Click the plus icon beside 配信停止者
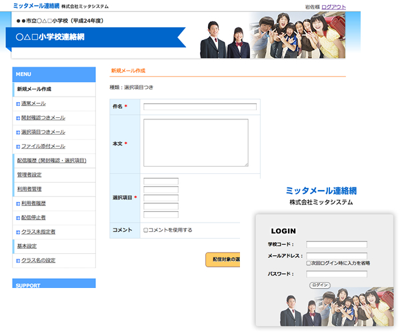Screen dimensions: 400x334 18,217
